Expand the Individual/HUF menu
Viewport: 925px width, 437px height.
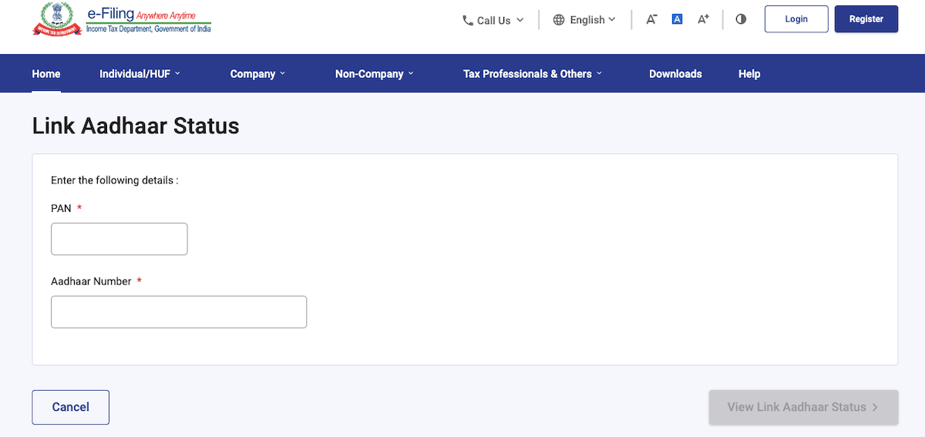click(140, 74)
